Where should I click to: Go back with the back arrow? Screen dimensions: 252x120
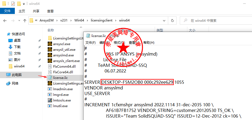(x=5, y=20)
